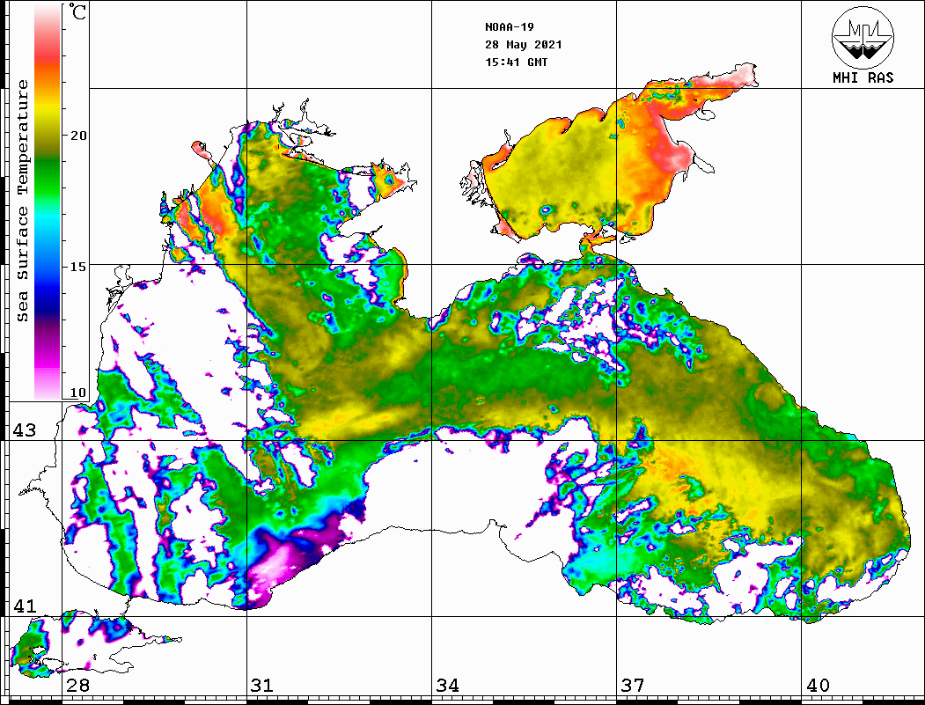Click the date text 28 May 2021
Screen dimensions: 925x705
[524, 45]
